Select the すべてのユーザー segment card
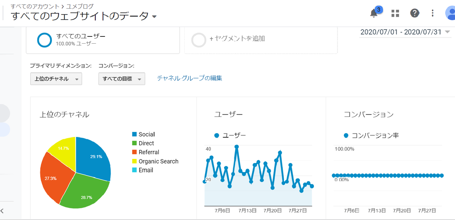 103,40
